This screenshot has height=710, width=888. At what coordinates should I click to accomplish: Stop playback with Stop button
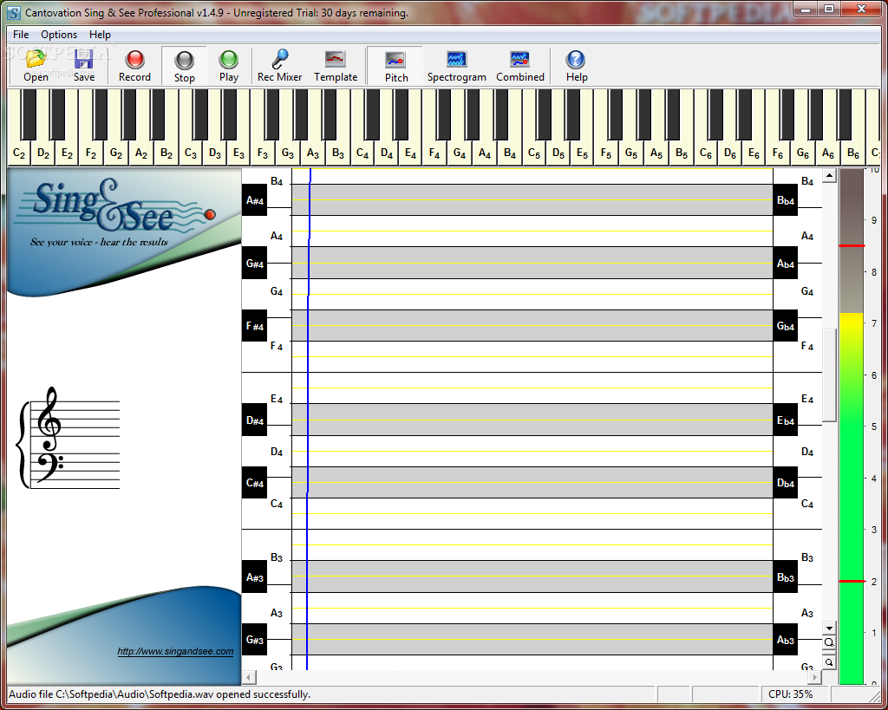(x=184, y=66)
